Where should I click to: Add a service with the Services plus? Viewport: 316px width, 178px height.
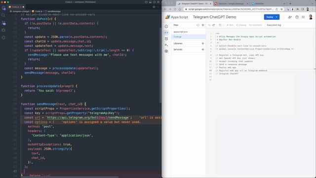(x=203, y=49)
